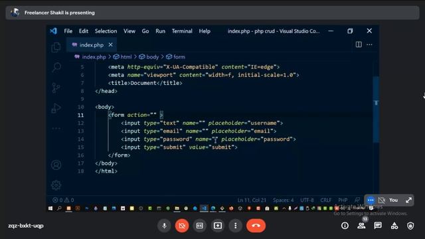Click the Present now button
Viewport: 425px width, 239px height.
(x=218, y=226)
